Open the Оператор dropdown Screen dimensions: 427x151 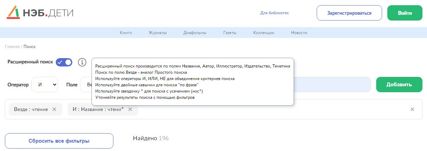click(x=45, y=85)
